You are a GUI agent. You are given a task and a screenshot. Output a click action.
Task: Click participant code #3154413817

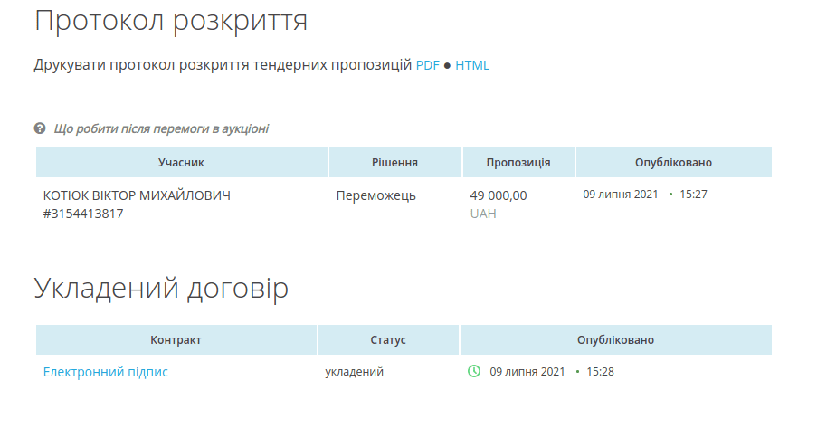point(83,214)
